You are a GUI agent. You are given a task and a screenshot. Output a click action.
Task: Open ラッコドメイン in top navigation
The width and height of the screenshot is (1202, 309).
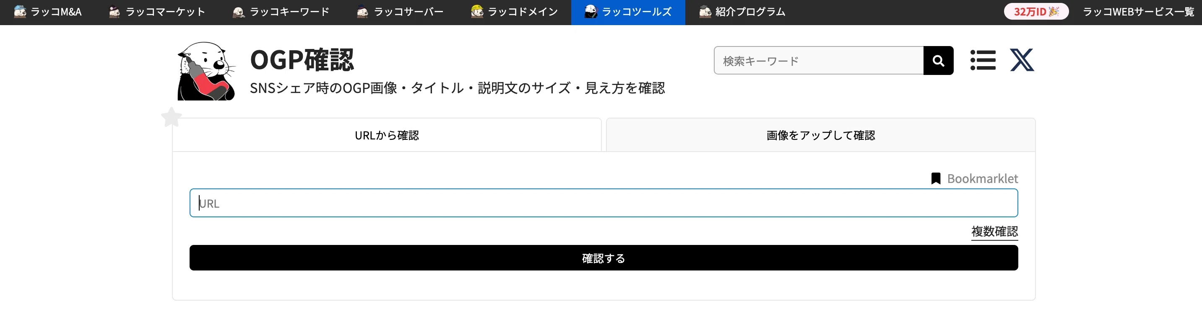[514, 12]
